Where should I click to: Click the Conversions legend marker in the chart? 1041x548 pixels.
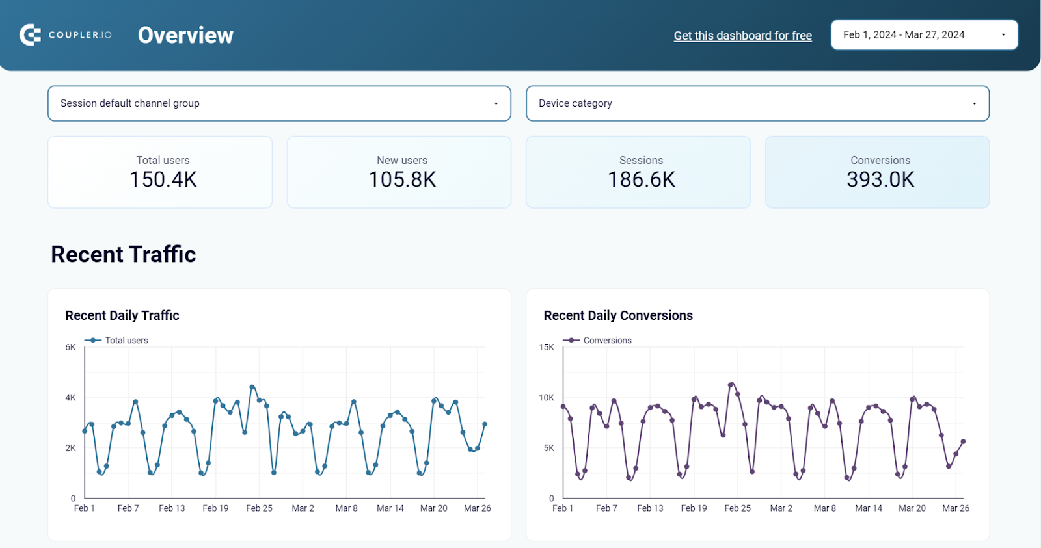[571, 340]
